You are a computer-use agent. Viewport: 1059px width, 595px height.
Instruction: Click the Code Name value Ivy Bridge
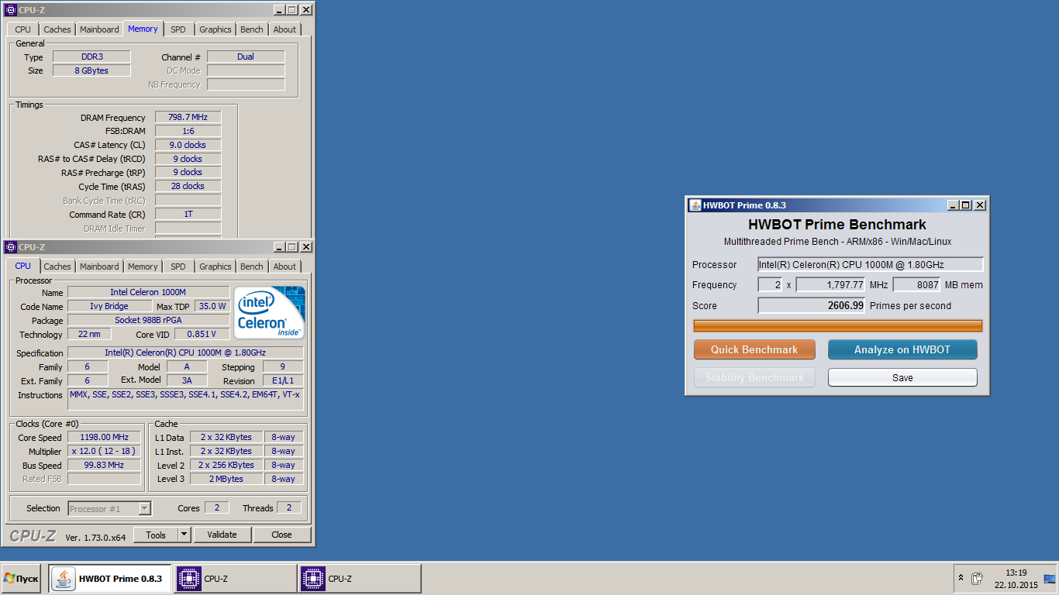[x=109, y=306]
